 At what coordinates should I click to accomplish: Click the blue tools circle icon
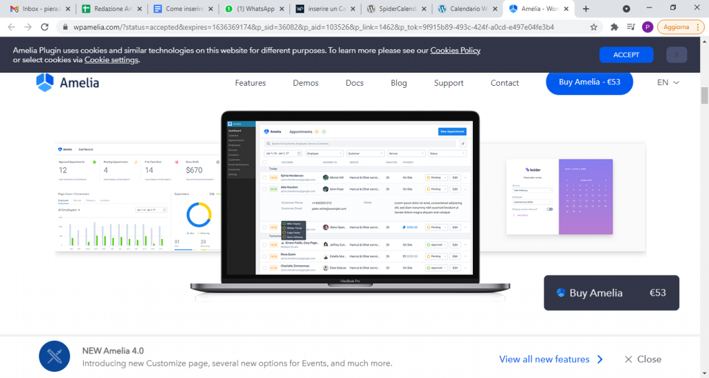pos(55,357)
